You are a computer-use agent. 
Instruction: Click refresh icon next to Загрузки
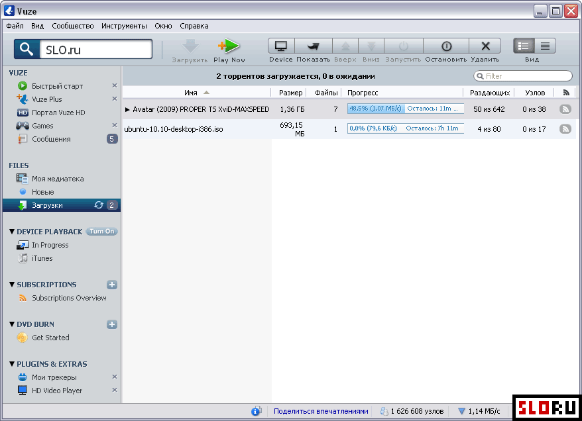coord(98,205)
